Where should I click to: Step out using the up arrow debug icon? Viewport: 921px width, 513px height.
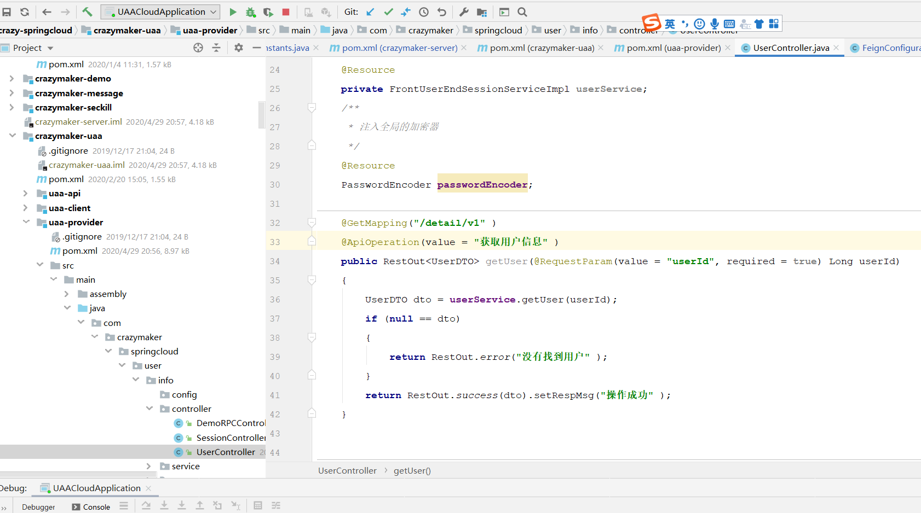coord(200,506)
